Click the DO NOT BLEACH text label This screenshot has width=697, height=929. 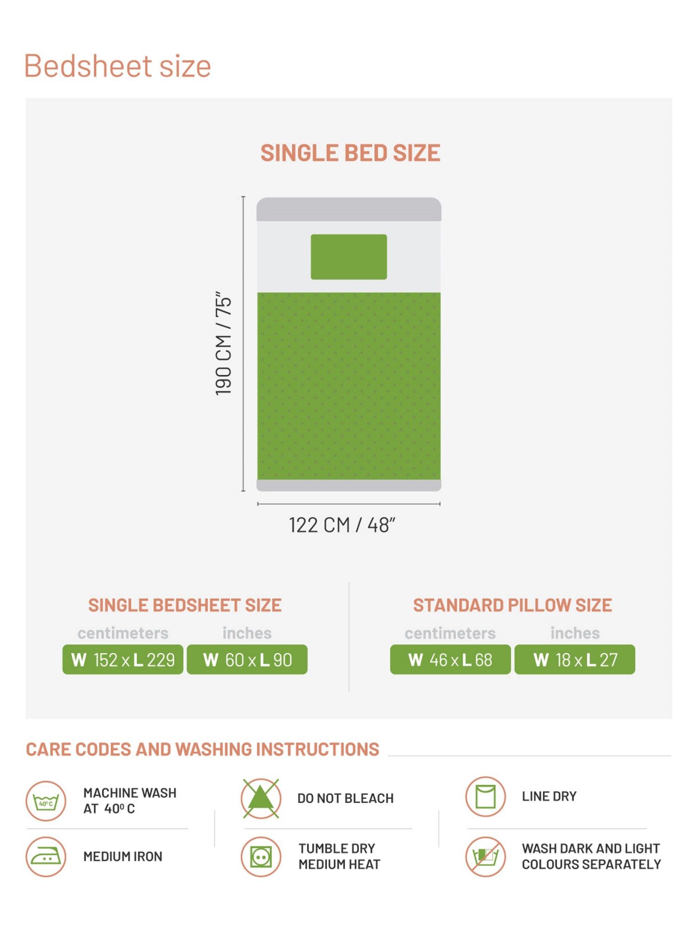(x=345, y=798)
